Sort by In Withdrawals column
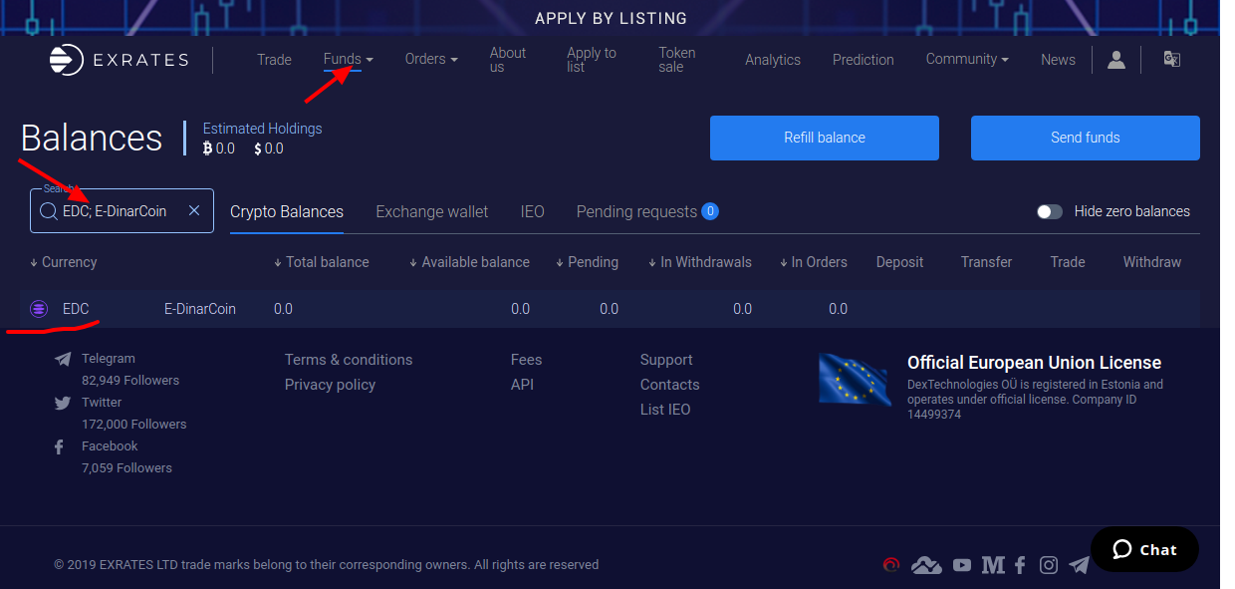Image resolution: width=1235 pixels, height=589 pixels. pyautogui.click(x=699, y=262)
